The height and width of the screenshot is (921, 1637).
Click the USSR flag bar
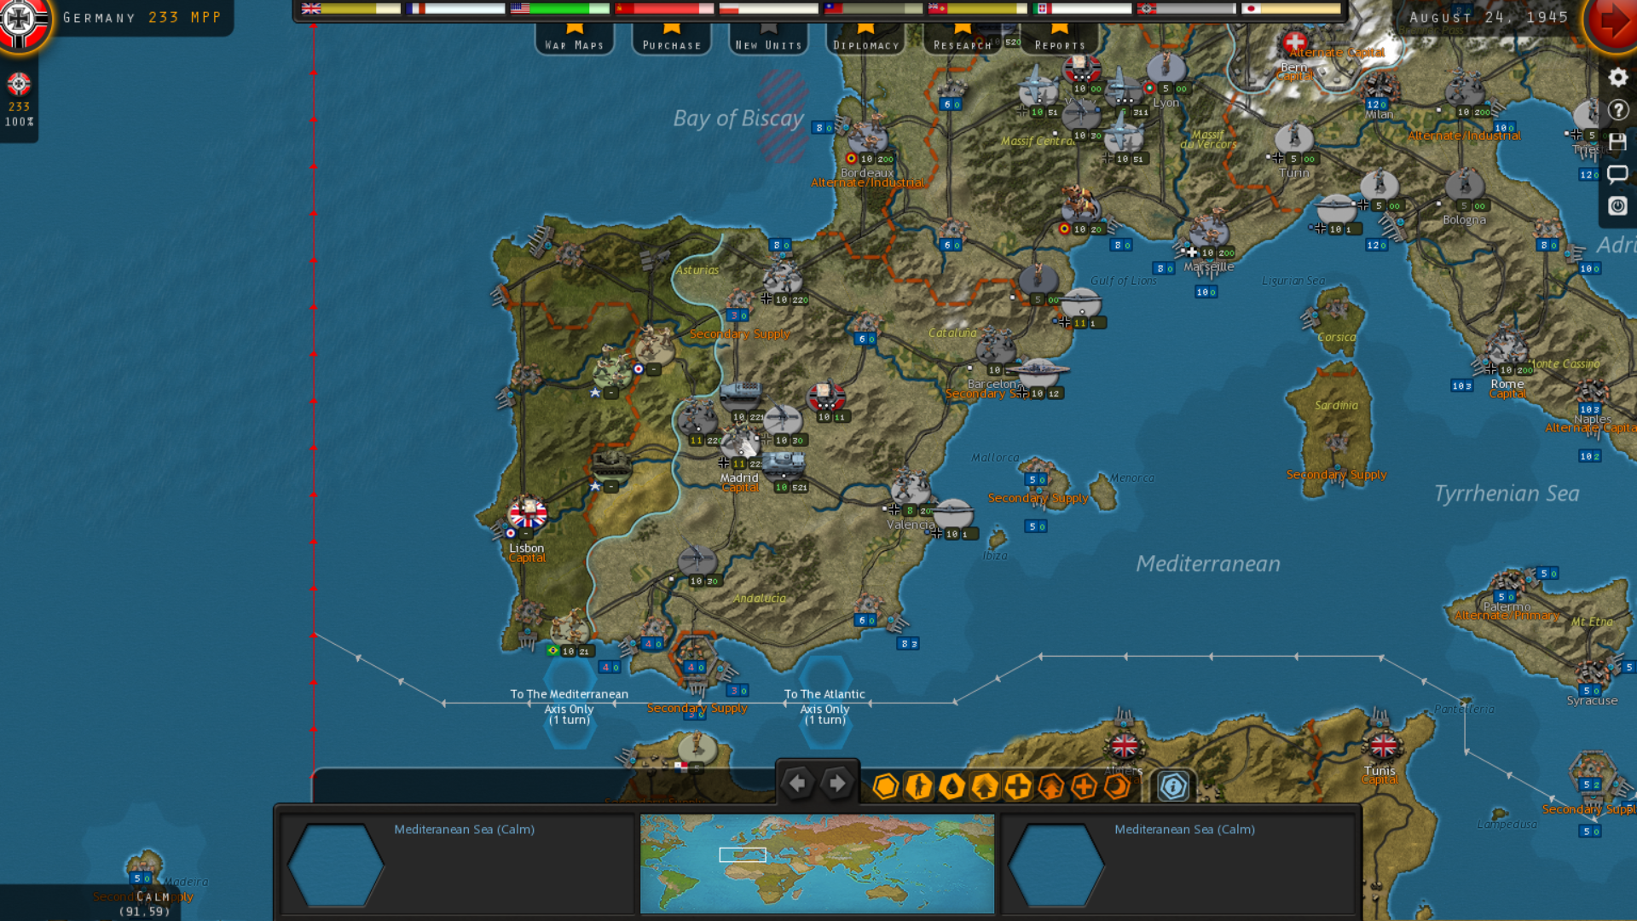[x=664, y=9]
